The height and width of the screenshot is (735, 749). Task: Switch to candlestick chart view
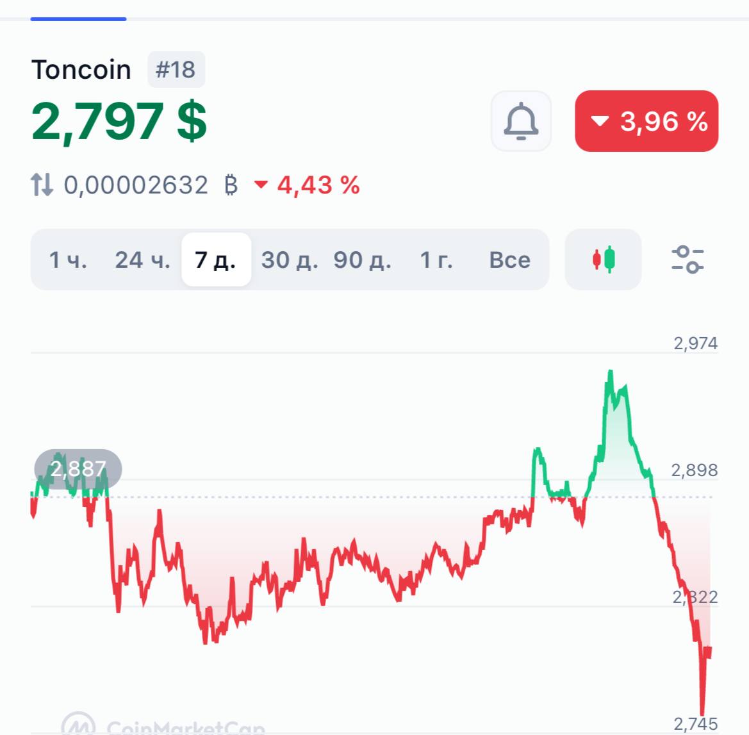(604, 260)
